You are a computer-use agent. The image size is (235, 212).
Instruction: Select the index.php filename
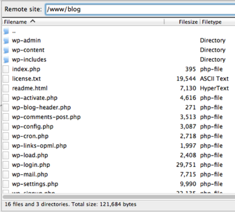[26, 69]
